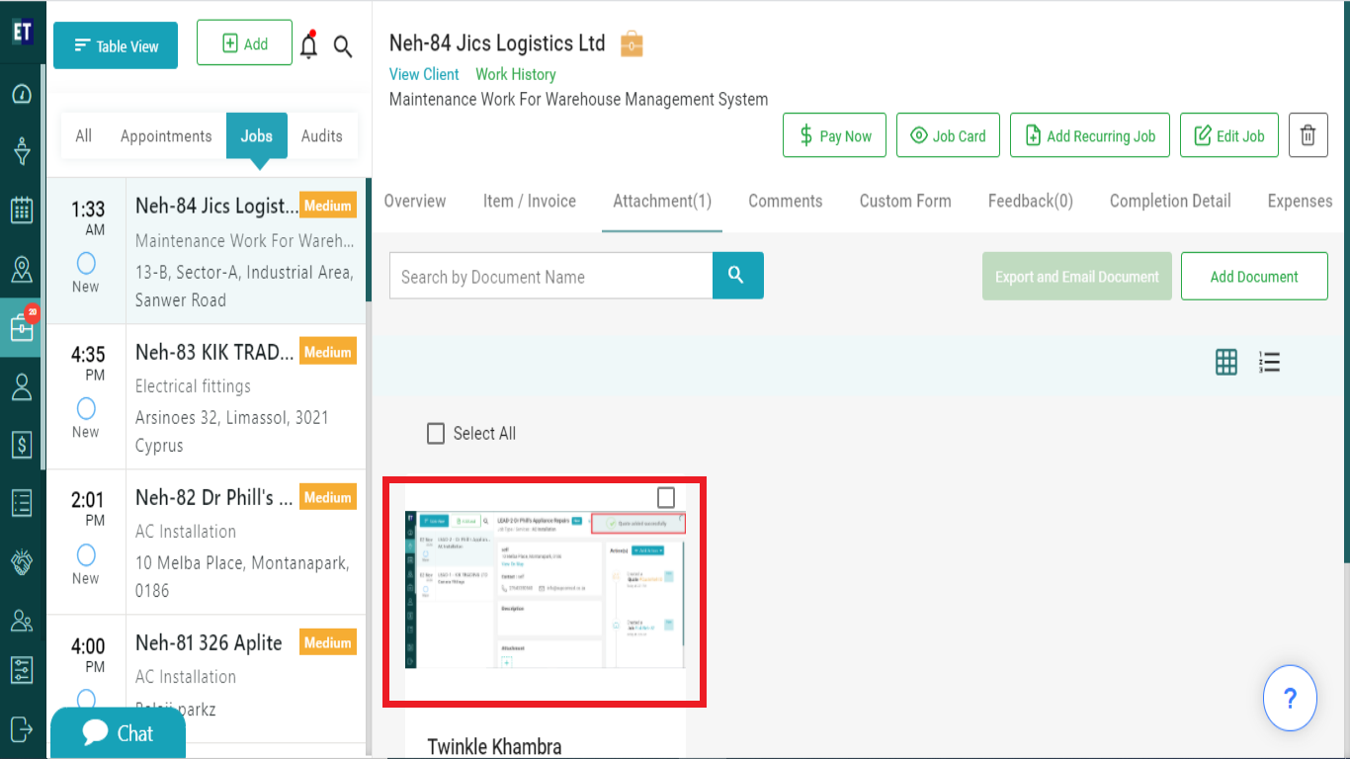Toggle the New status circle for Neh-84

point(86,263)
